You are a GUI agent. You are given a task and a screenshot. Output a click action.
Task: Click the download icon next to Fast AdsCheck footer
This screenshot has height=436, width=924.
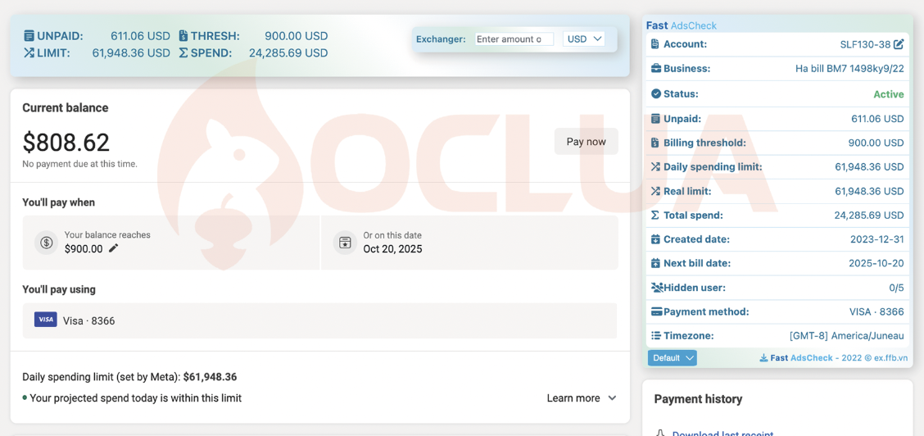tap(763, 357)
